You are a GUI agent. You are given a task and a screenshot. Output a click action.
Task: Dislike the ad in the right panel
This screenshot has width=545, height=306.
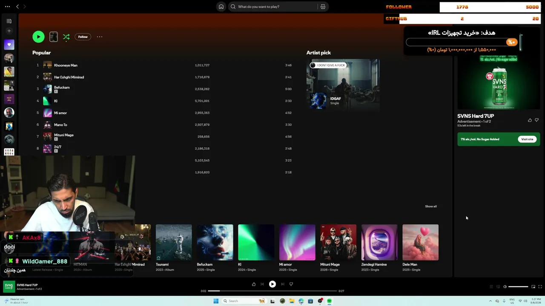click(536, 120)
